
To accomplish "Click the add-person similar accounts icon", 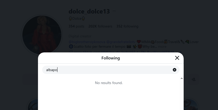I will [194, 79].
